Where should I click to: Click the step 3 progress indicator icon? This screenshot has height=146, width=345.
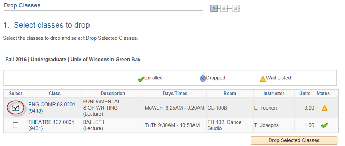(235, 9)
